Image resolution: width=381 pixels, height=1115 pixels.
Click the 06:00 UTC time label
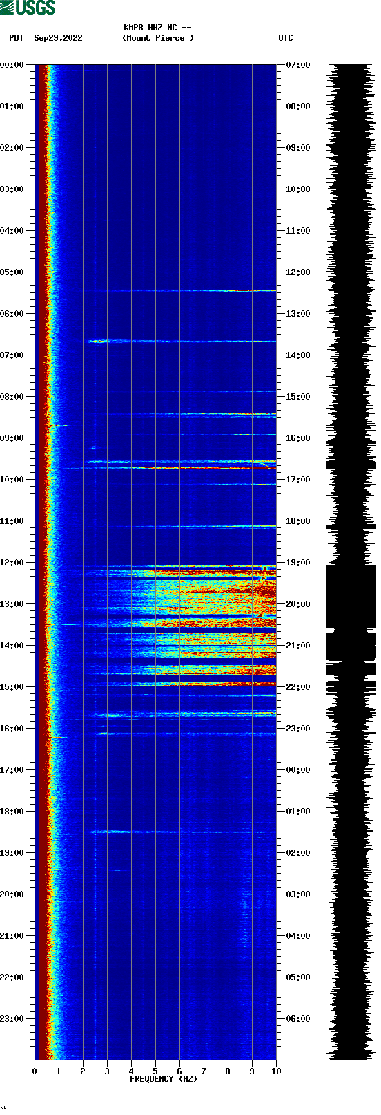tap(298, 1019)
